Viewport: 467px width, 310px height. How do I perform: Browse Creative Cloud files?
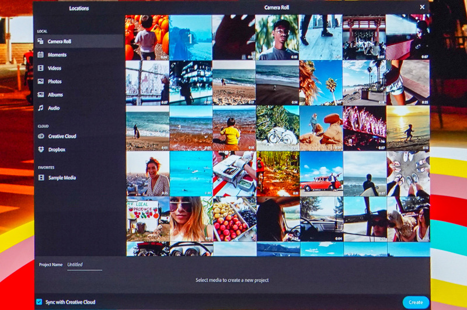click(79, 136)
